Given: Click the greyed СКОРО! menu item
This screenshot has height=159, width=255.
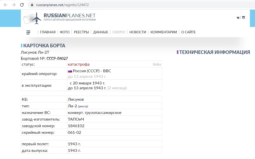Looking at the screenshot, I should pos(119,32).
